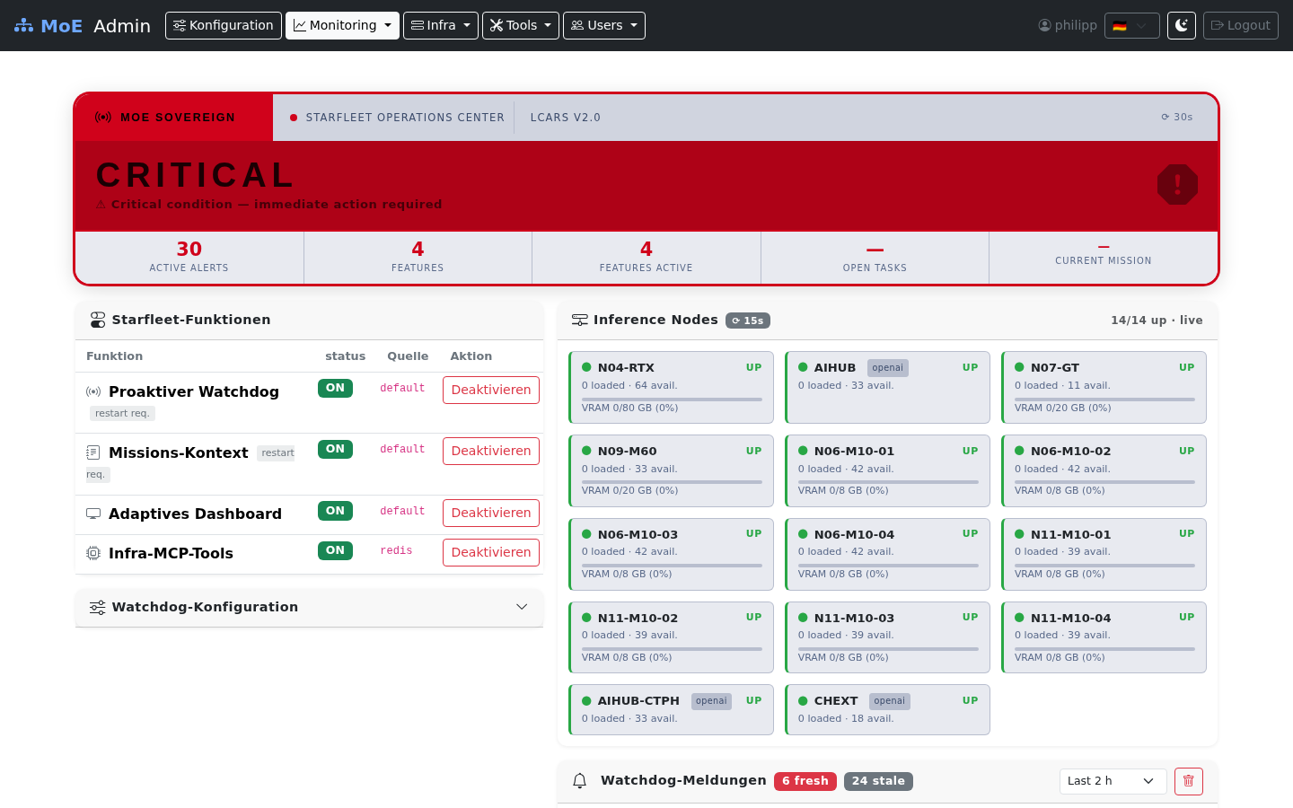
Task: Open the Last 2 h time range dropdown
Action: (1113, 781)
